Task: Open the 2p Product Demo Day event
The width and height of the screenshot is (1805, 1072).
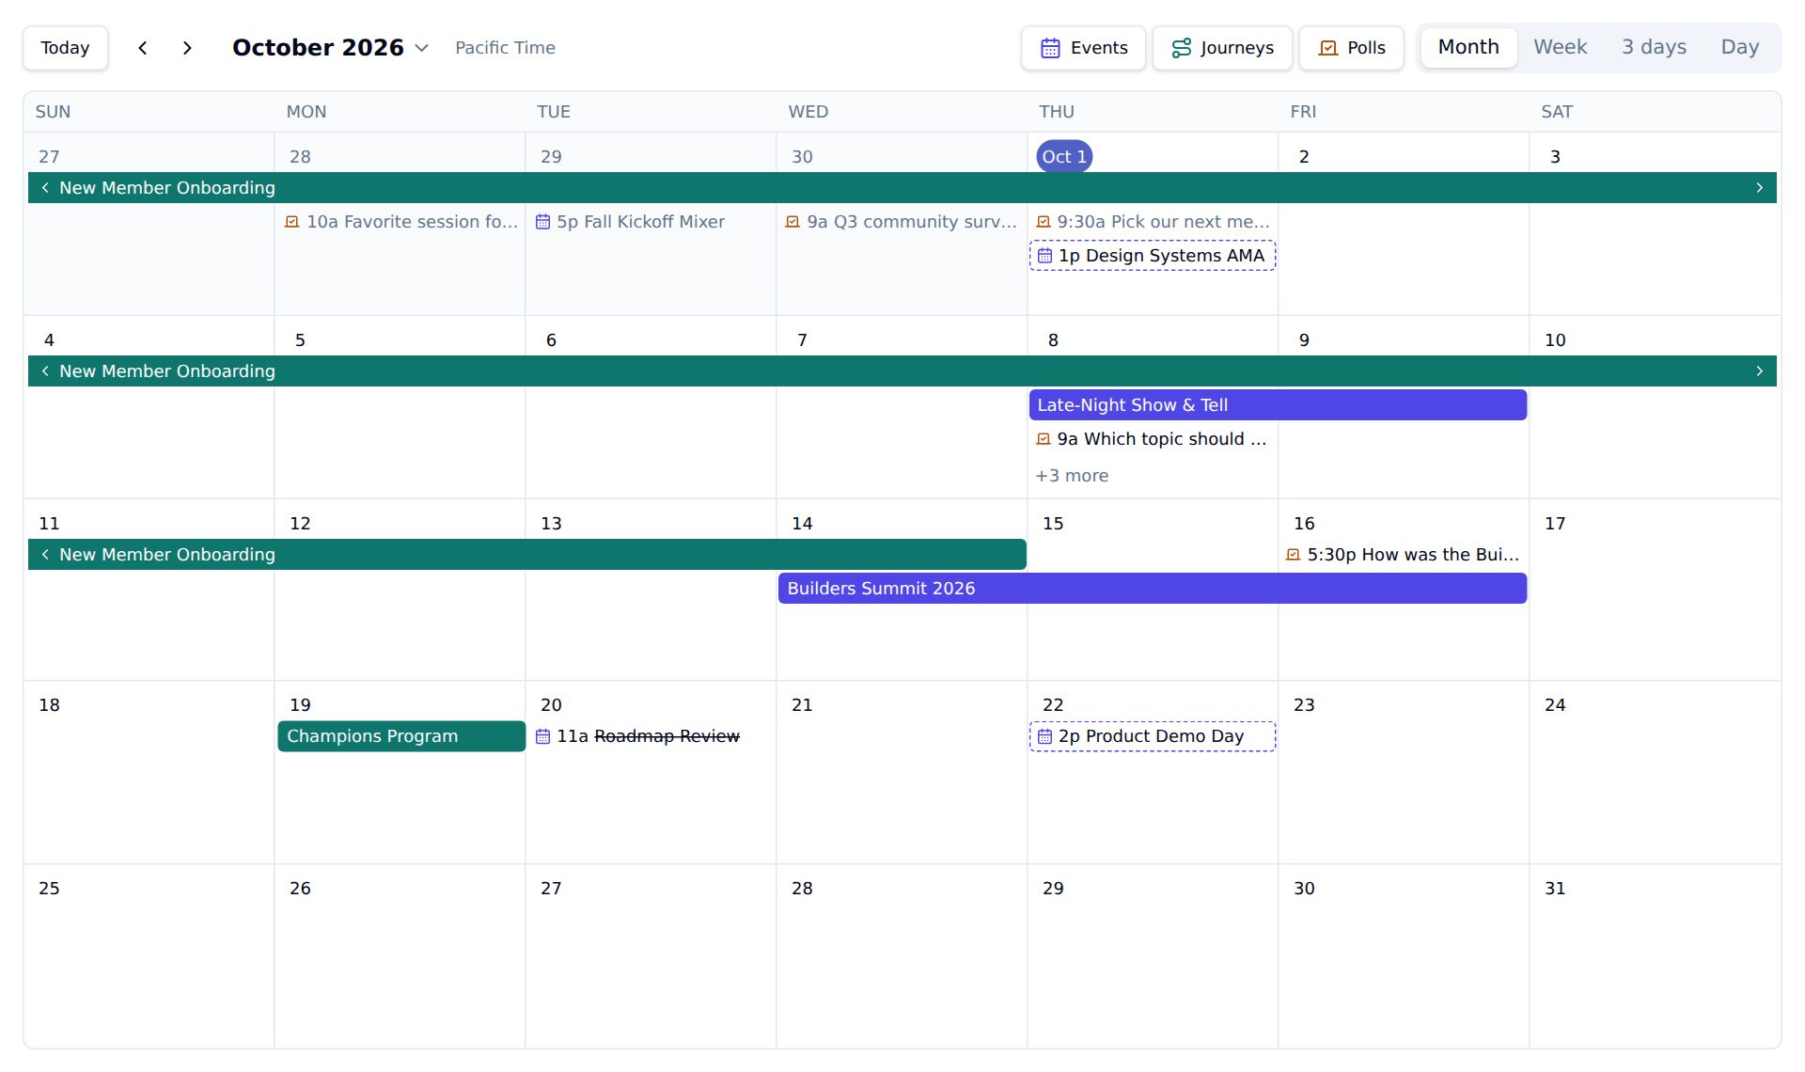Action: click(1153, 736)
